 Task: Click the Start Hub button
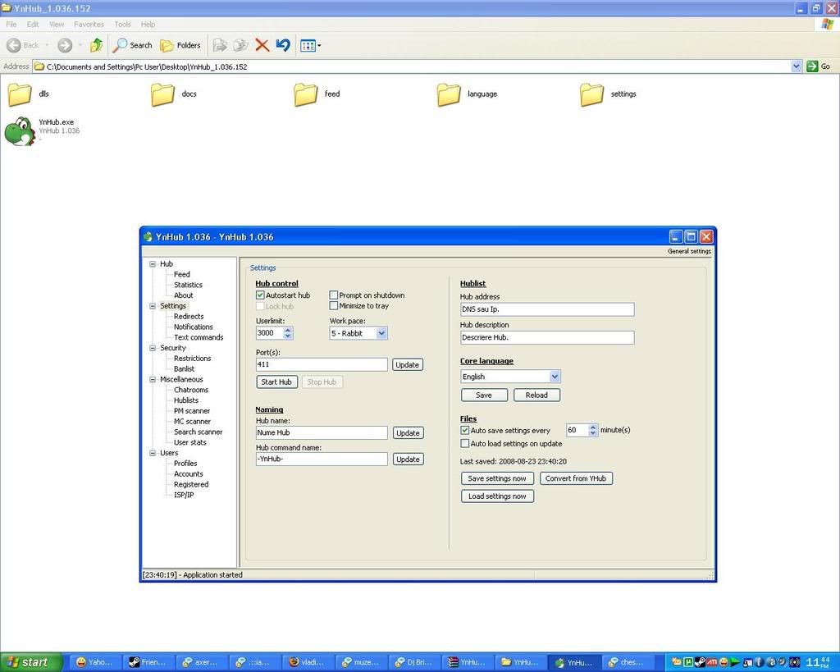click(276, 382)
